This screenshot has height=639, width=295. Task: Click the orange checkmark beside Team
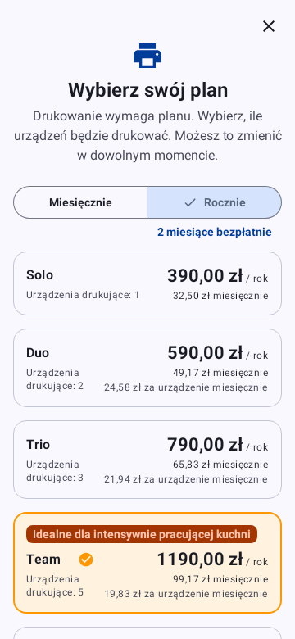(86, 560)
